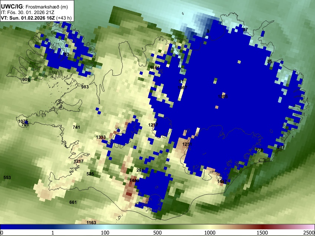Click the map value 1447

click(222, 182)
